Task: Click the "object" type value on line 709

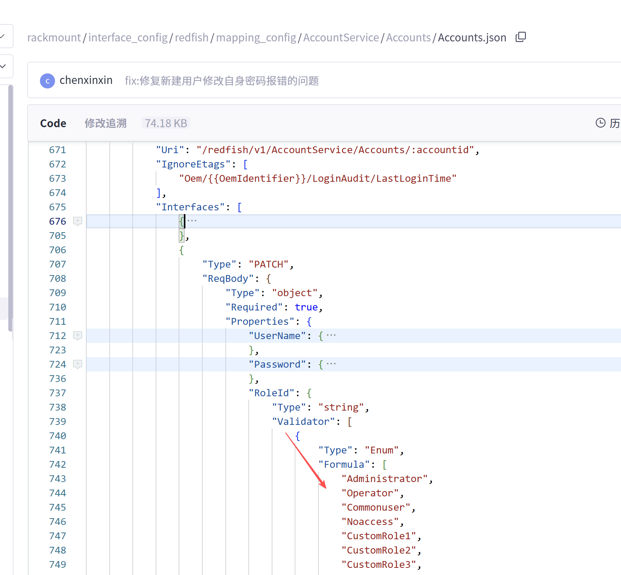Action: 295,293
